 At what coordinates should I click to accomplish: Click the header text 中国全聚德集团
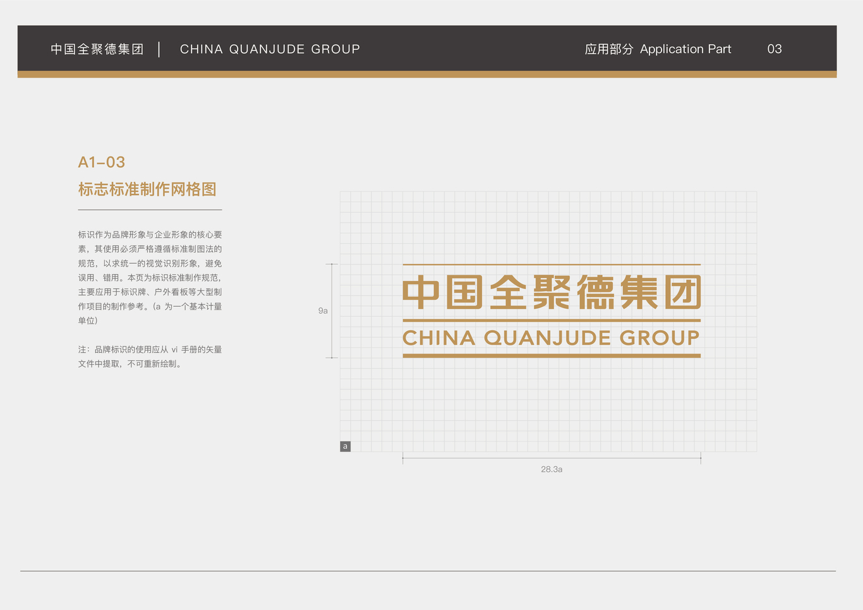pos(97,49)
